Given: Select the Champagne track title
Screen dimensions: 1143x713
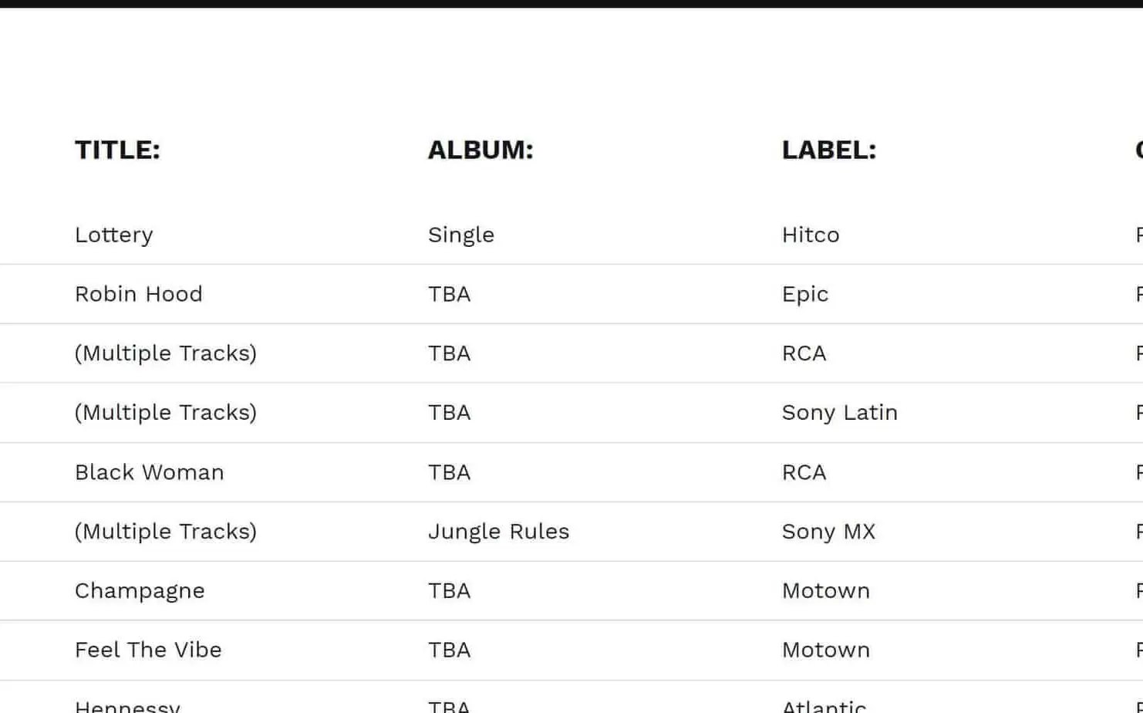Looking at the screenshot, I should click(140, 591).
